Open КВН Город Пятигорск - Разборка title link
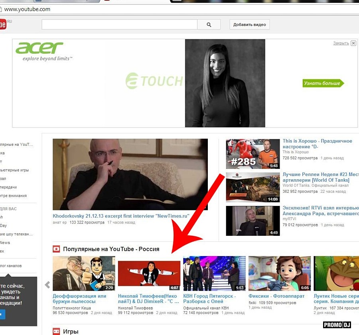 (x=209, y=299)
